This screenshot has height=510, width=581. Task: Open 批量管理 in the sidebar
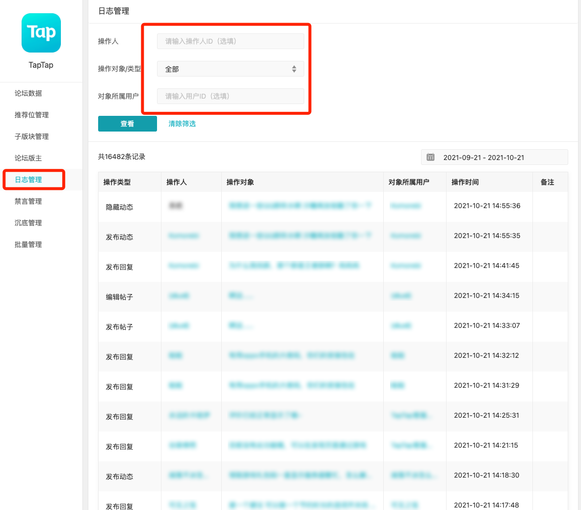28,244
